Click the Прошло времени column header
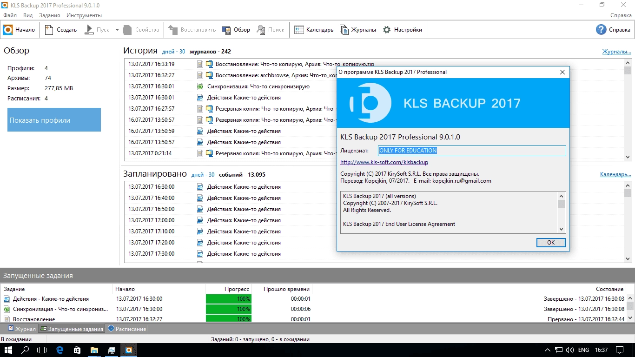 coord(282,289)
